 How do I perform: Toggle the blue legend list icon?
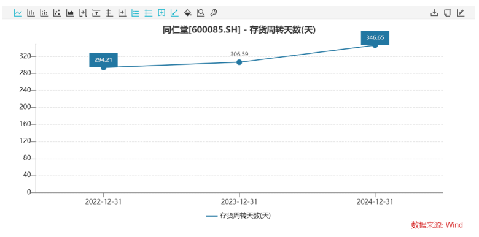point(135,13)
